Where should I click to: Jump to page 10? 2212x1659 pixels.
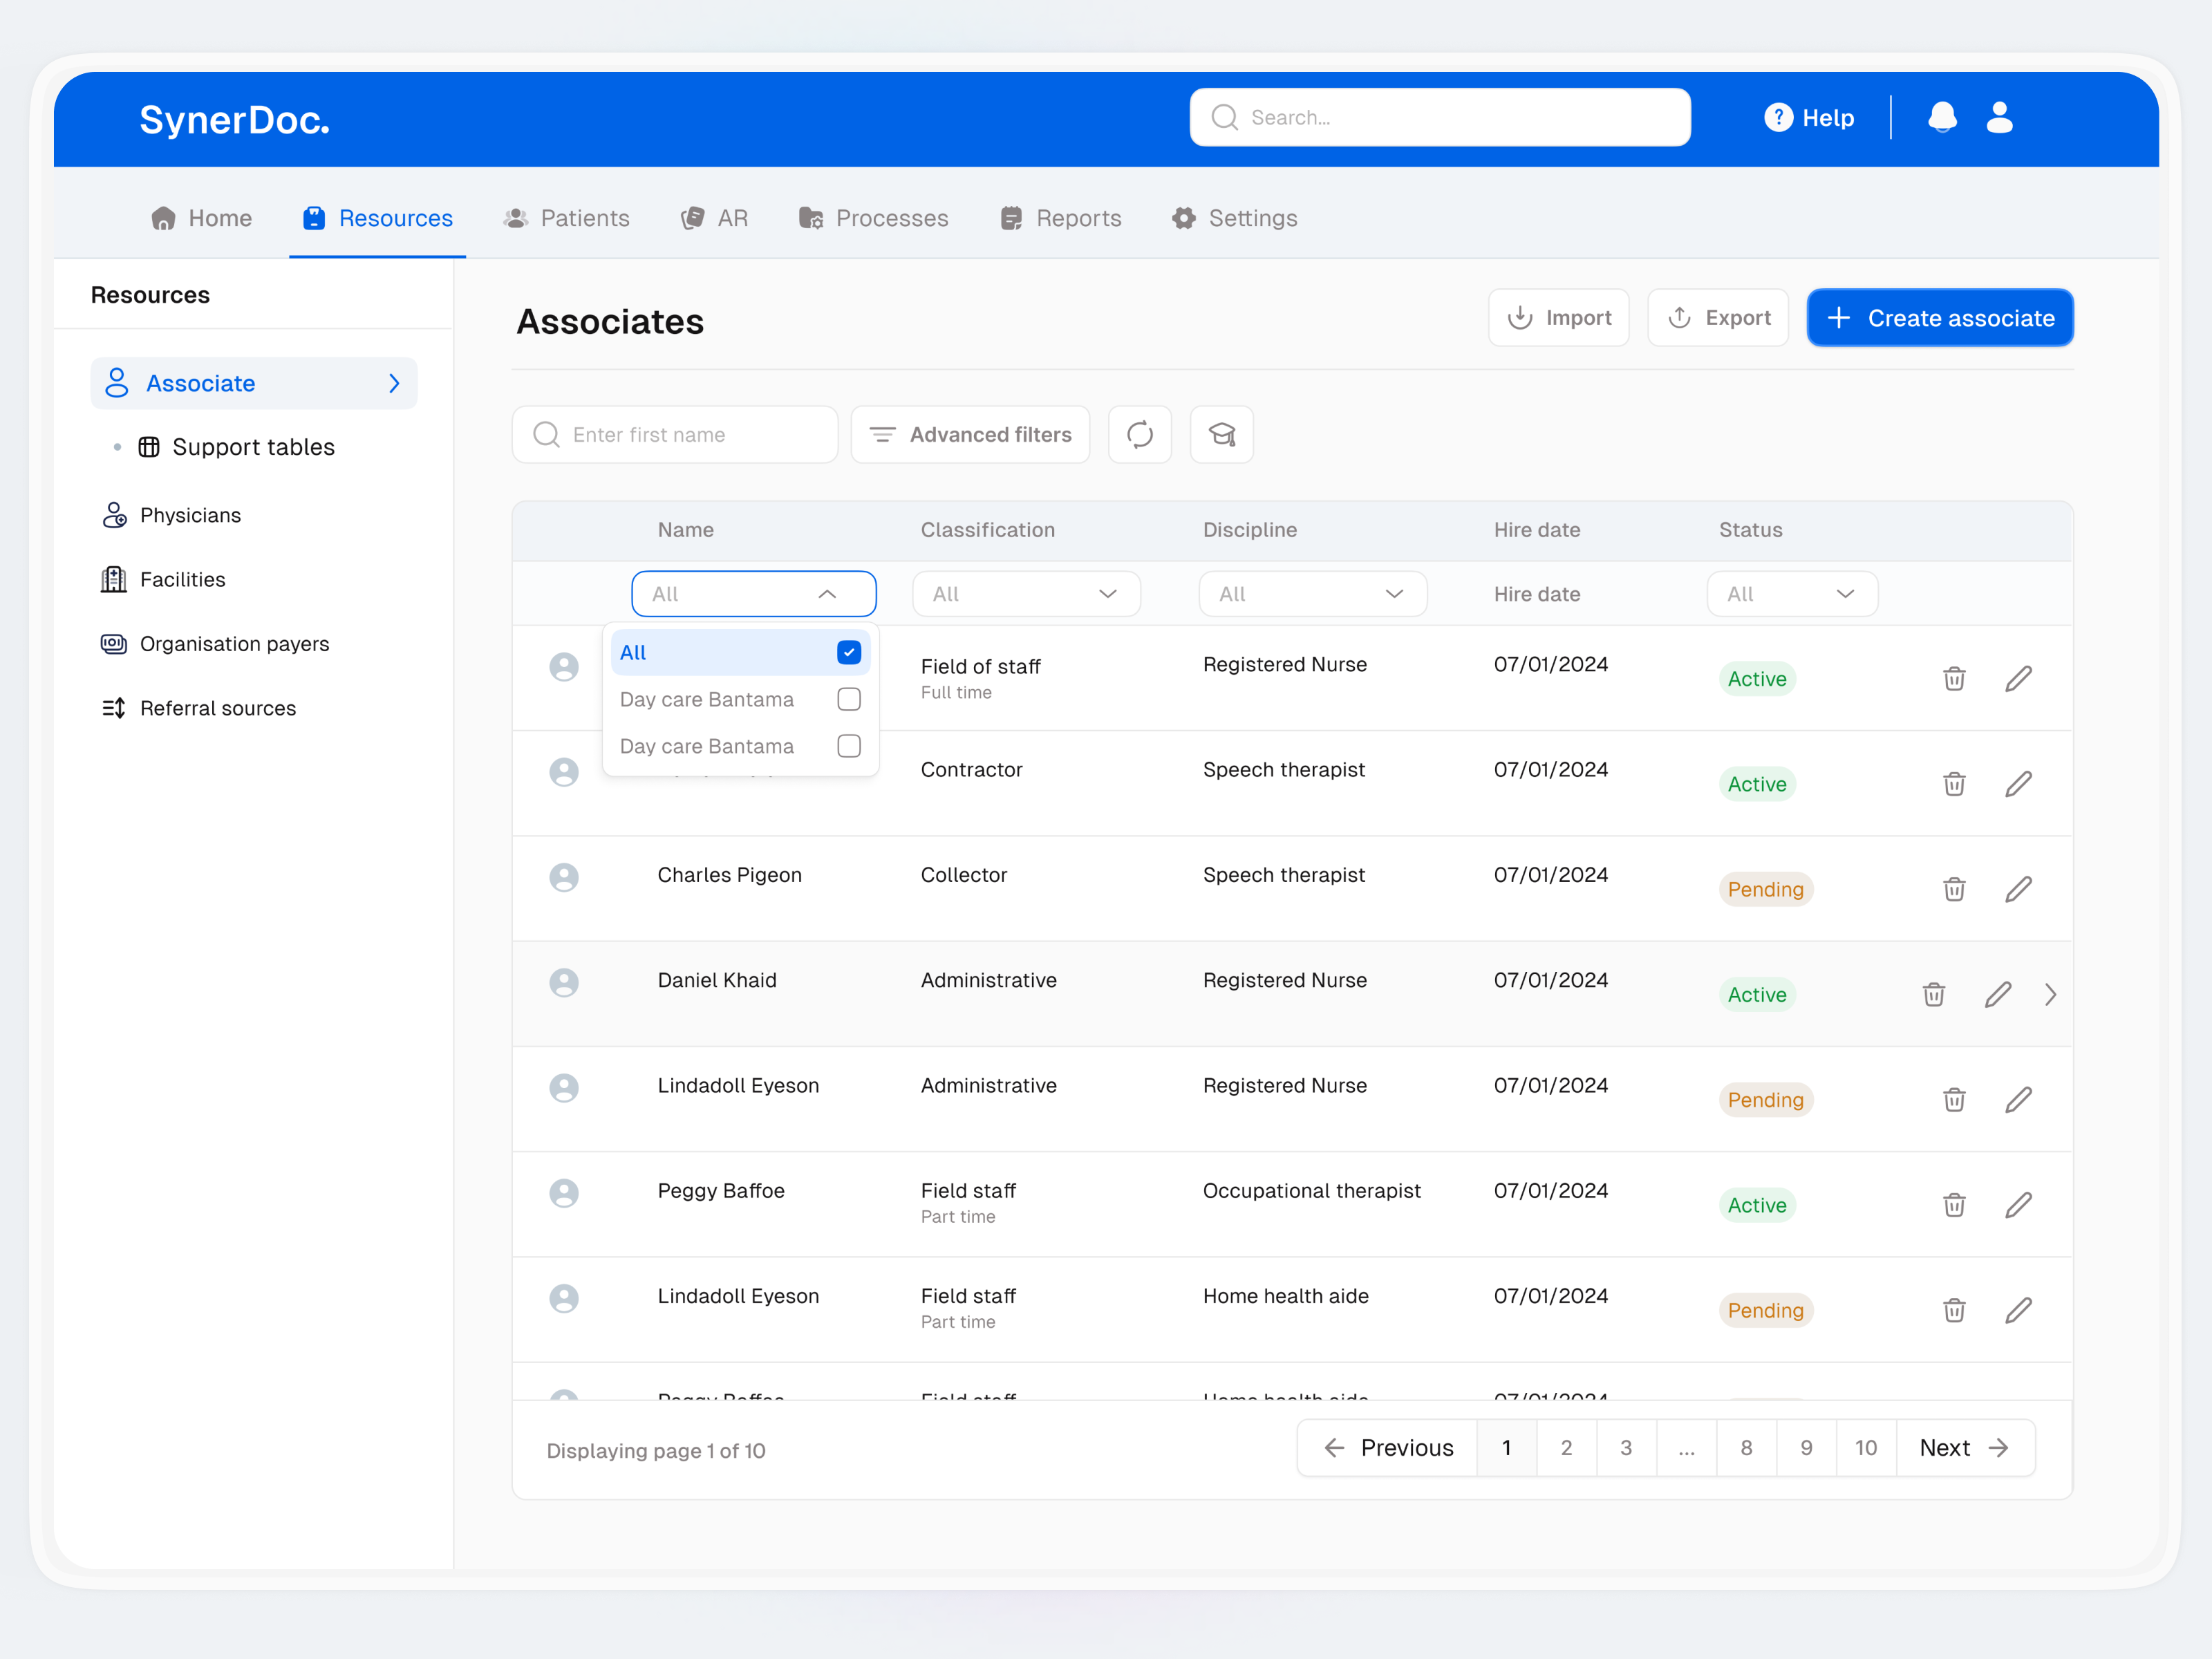1866,1447
